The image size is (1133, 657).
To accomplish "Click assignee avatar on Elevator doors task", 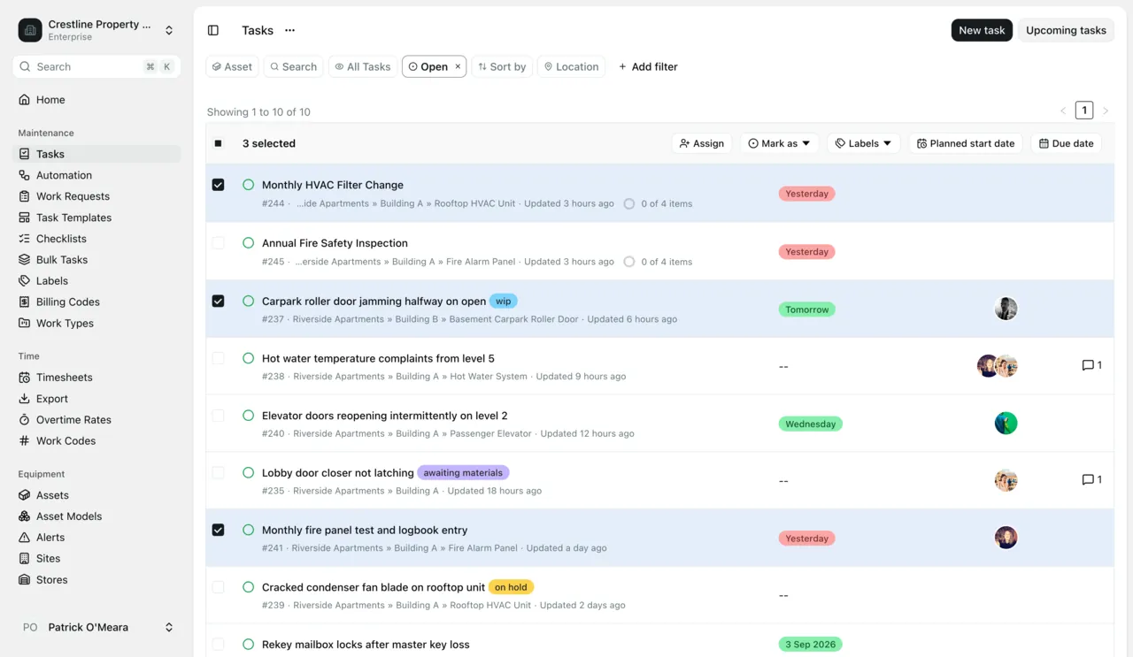I will pyautogui.click(x=1006, y=423).
